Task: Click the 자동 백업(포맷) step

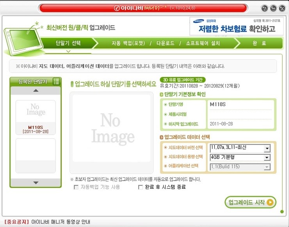Action: point(128,43)
